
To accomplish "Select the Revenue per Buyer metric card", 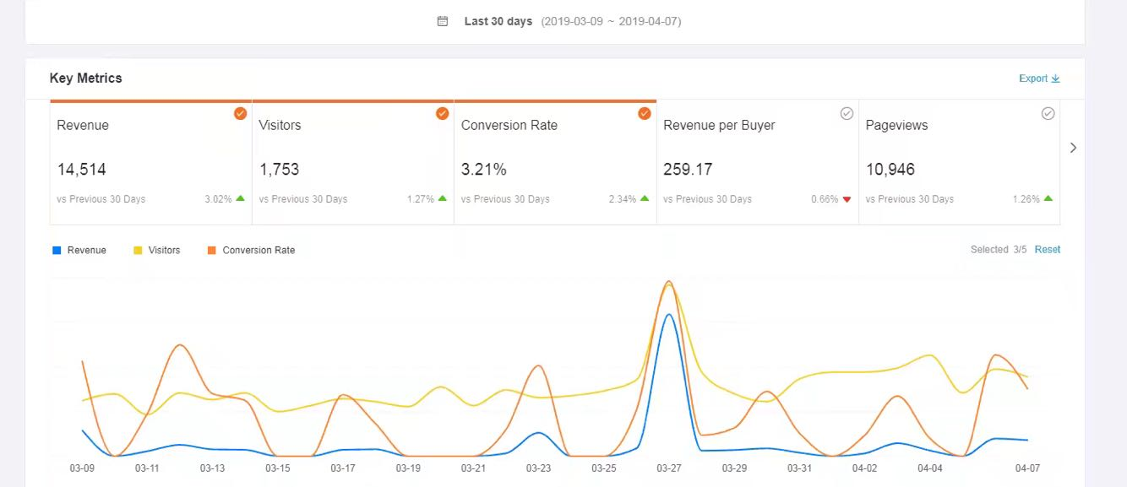I will (757, 162).
